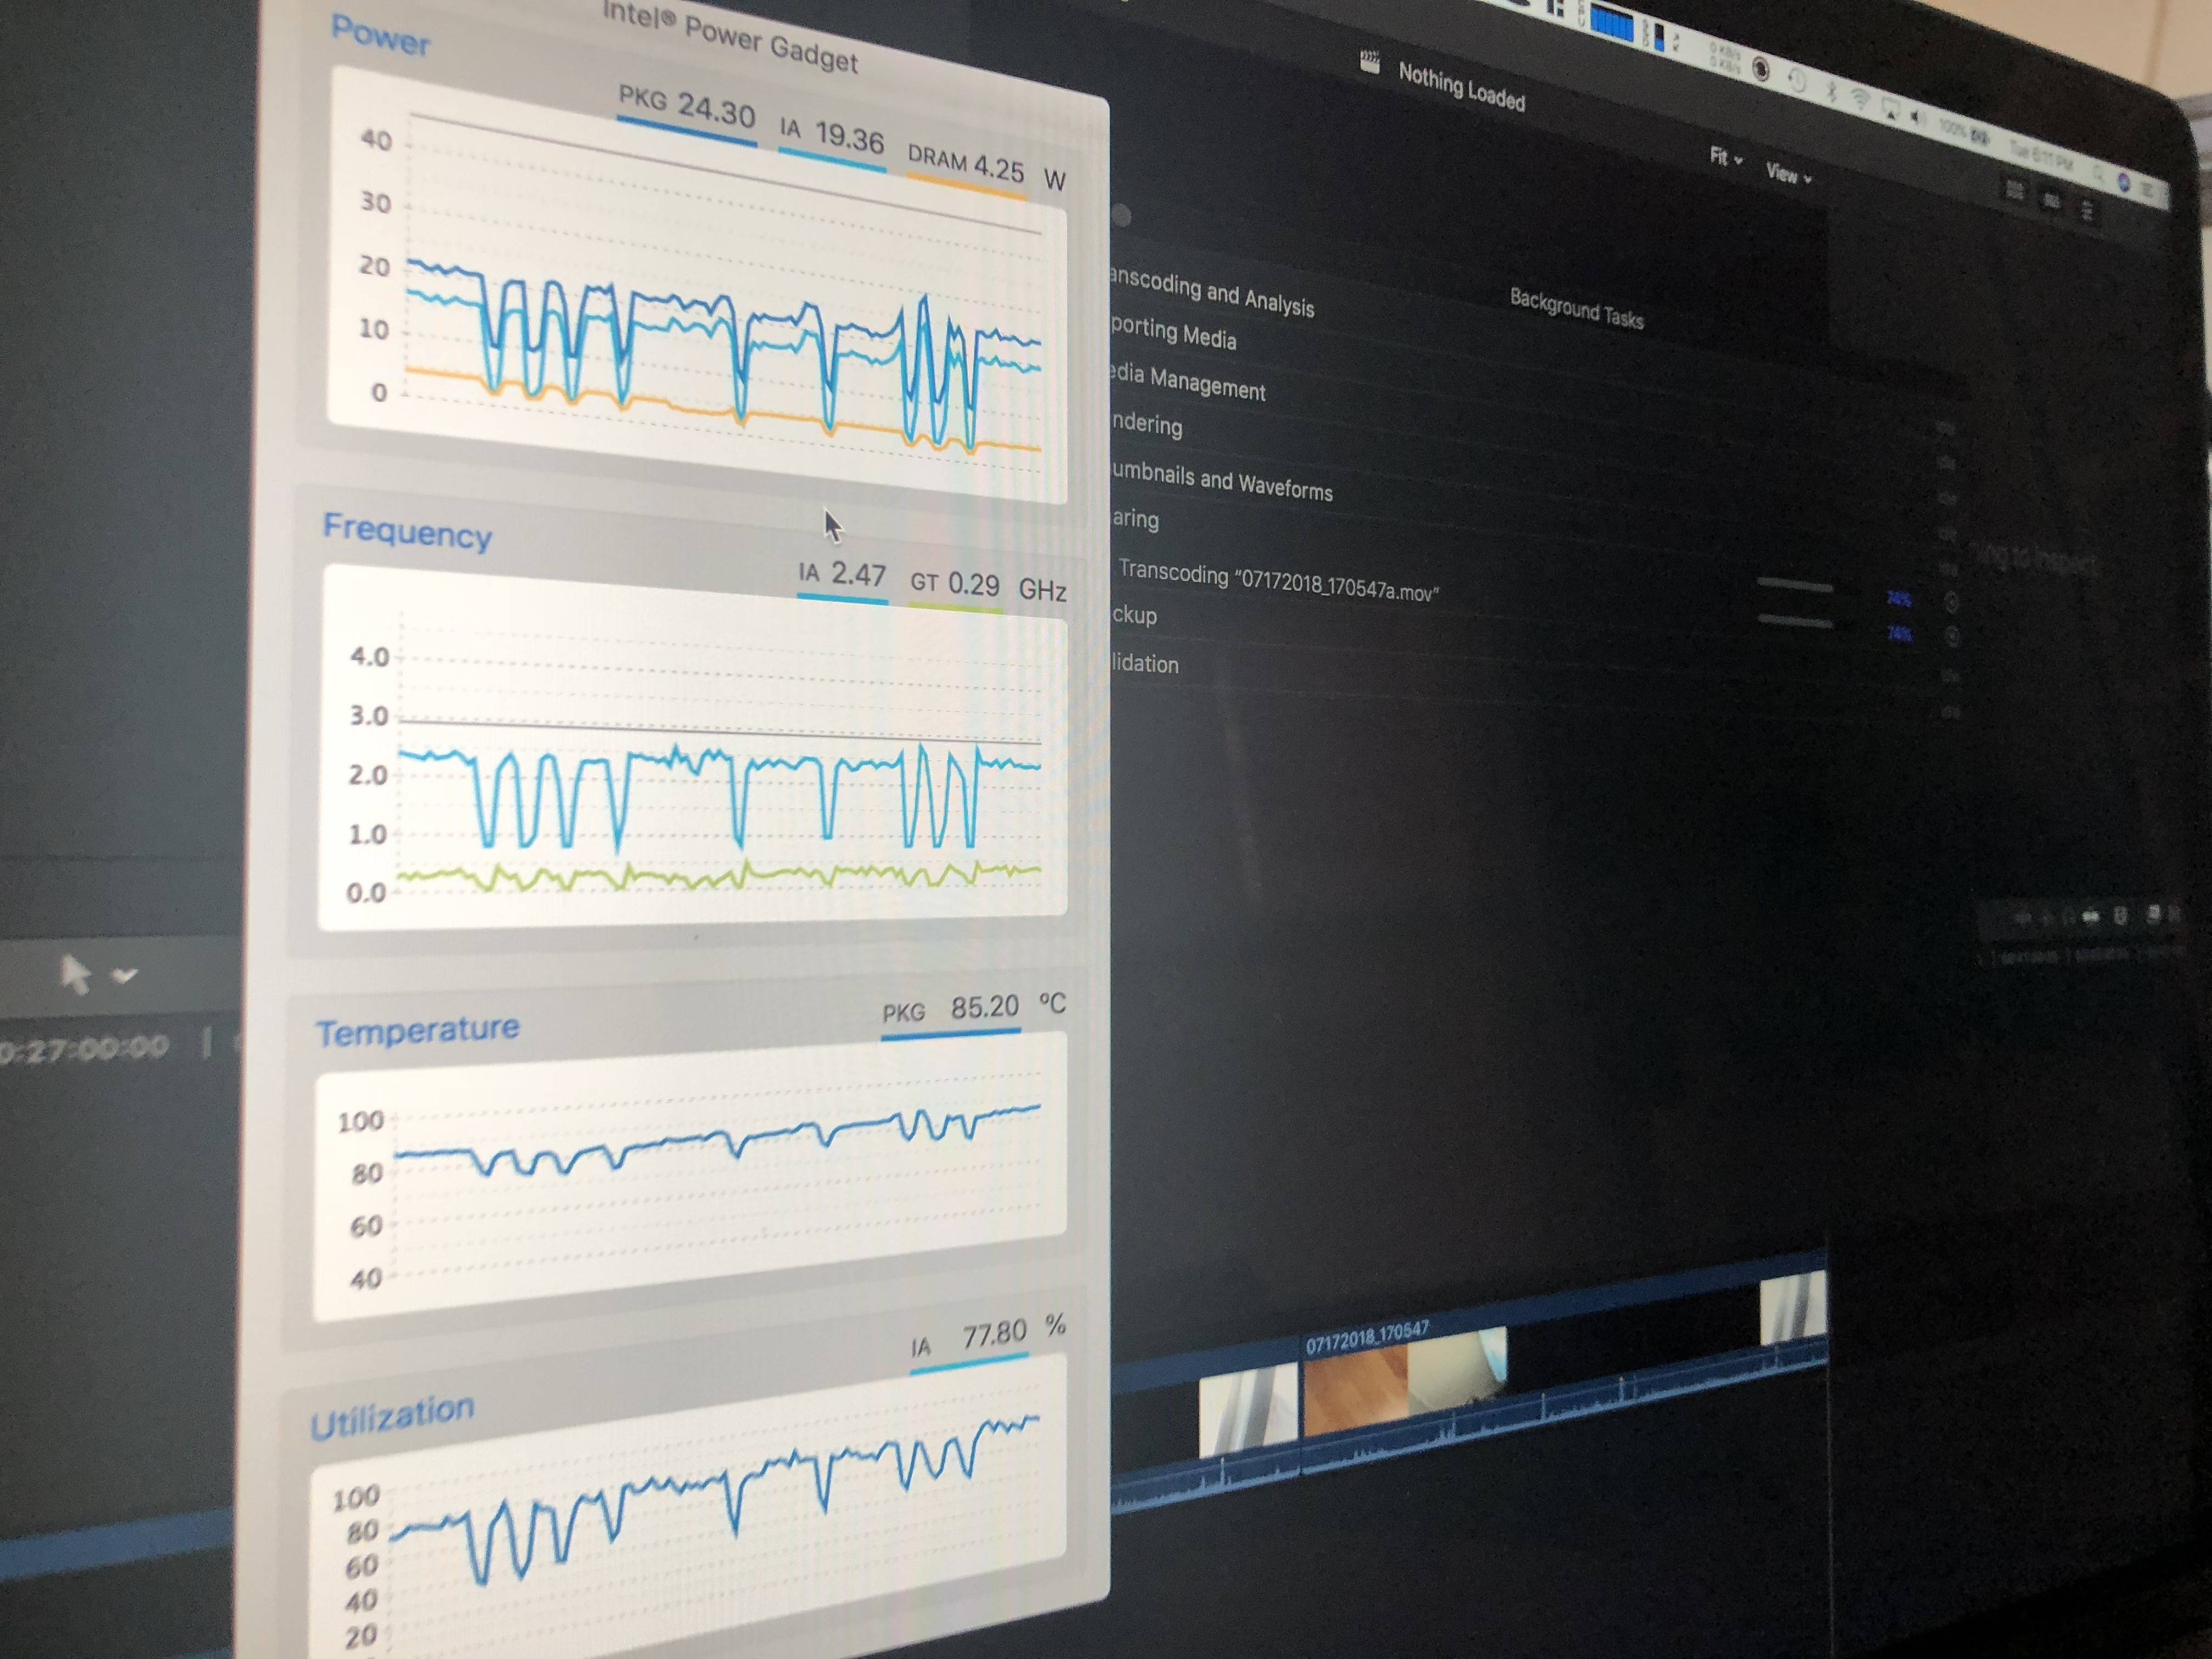This screenshot has width=2212, height=1659.
Task: Toggle the browser show/hide button
Action: [2014, 189]
